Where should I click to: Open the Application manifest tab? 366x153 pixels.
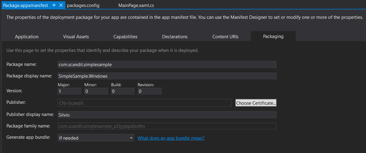pyautogui.click(x=27, y=36)
